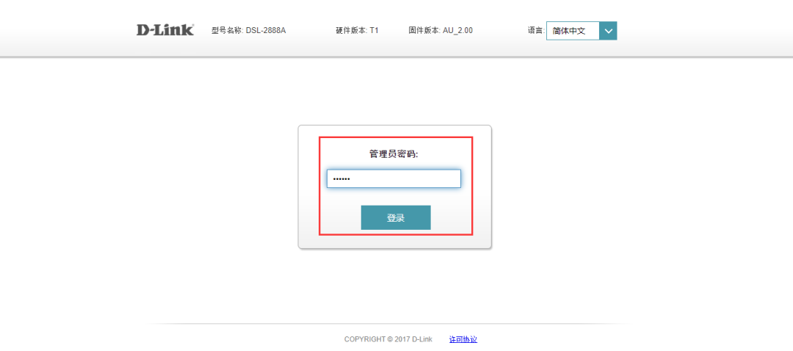Click the 型号名称: DSL-2888A text
Image resolution: width=793 pixels, height=351 pixels.
248,30
